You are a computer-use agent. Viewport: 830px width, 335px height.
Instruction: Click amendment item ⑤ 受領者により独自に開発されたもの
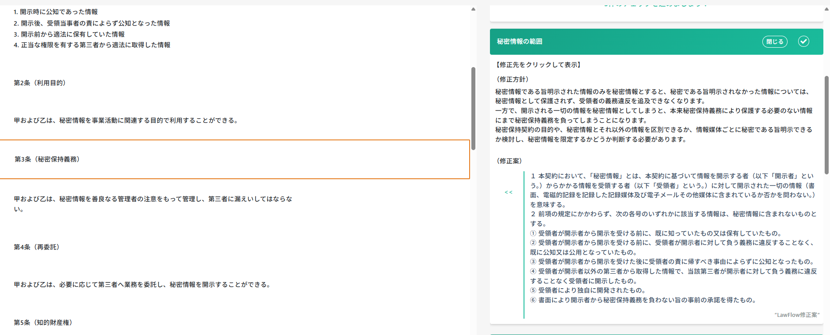(x=589, y=290)
